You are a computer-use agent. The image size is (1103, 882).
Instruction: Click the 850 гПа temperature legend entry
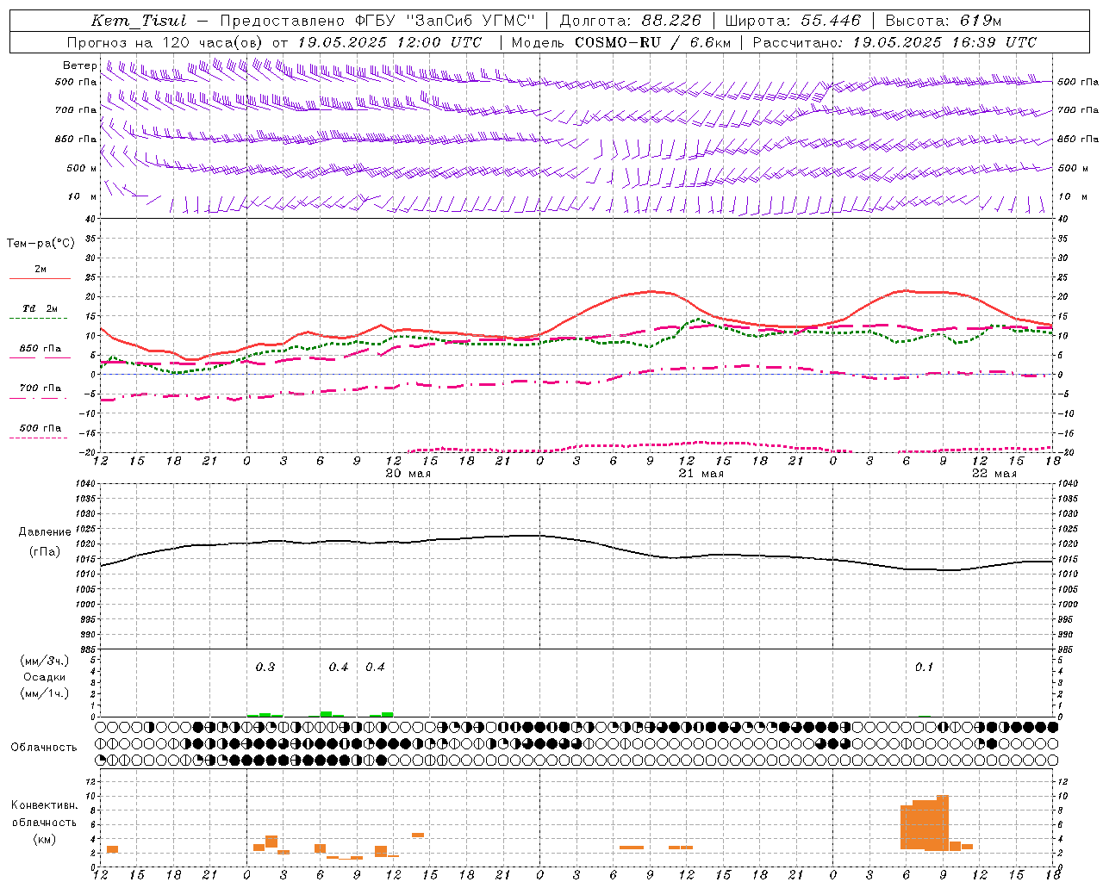(41, 349)
